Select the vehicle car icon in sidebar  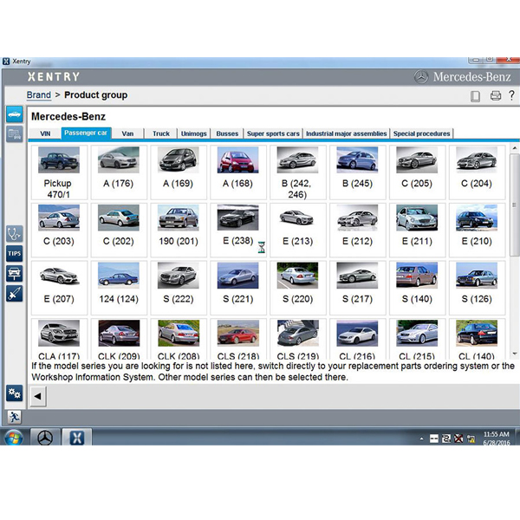click(14, 114)
